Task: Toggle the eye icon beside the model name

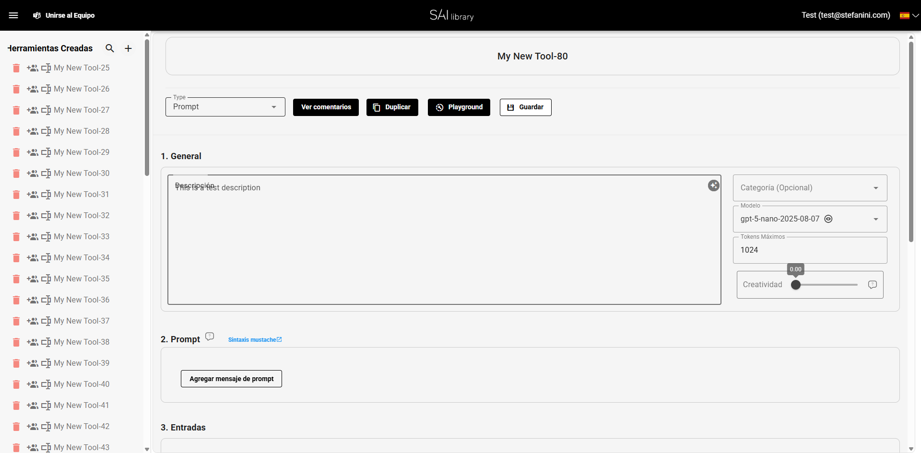Action: pos(828,219)
